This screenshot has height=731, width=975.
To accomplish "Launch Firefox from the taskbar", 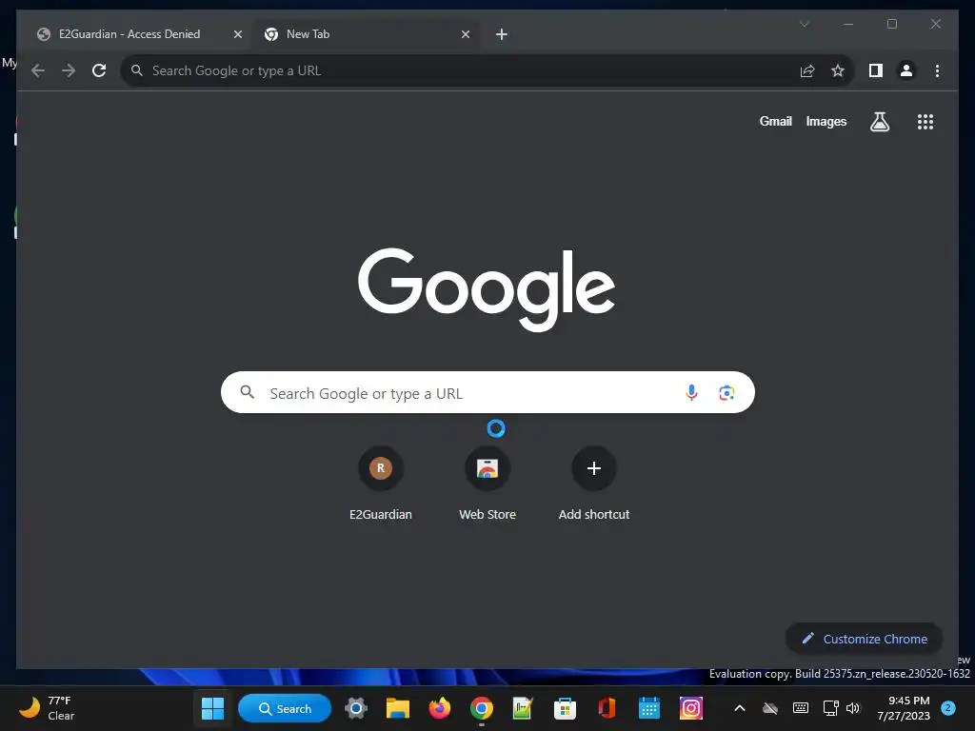I will [x=440, y=708].
